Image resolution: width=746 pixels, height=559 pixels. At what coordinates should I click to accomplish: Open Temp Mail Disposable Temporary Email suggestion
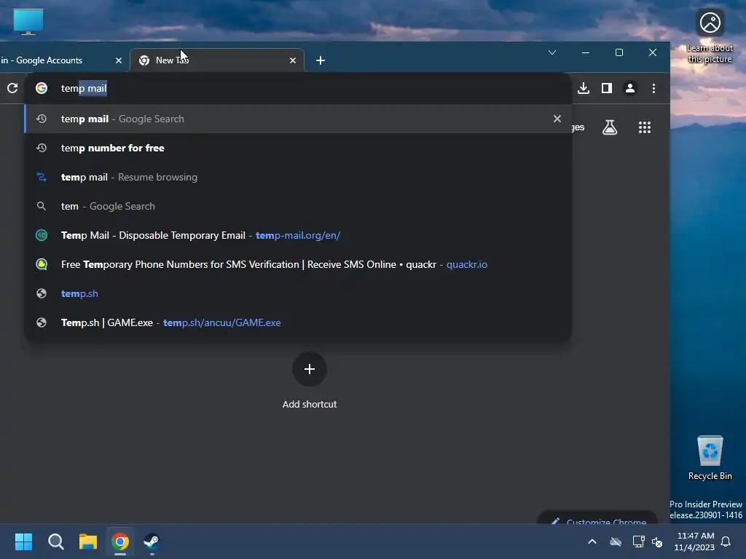pyautogui.click(x=298, y=235)
